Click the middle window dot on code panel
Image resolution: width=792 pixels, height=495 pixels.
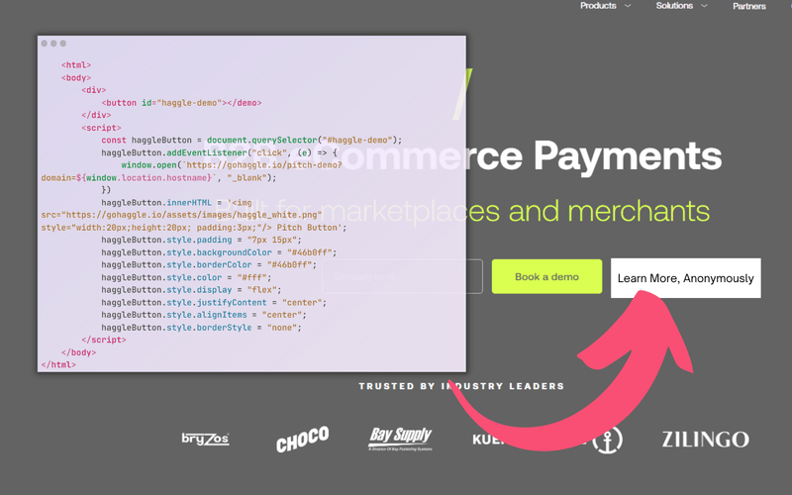click(53, 44)
